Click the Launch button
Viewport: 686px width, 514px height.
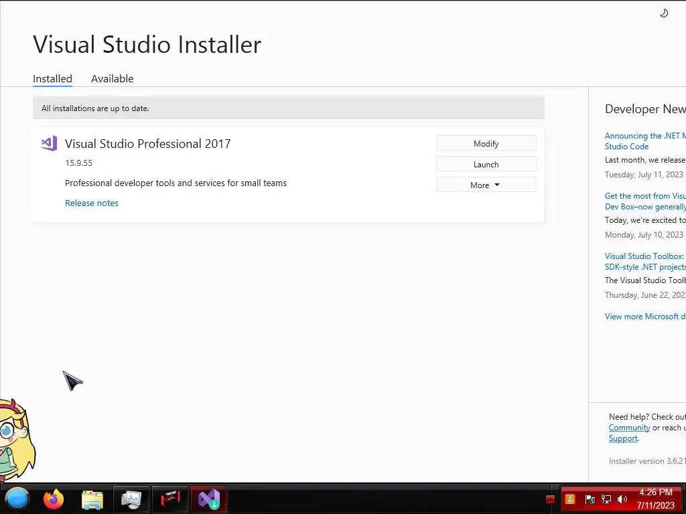tap(486, 165)
